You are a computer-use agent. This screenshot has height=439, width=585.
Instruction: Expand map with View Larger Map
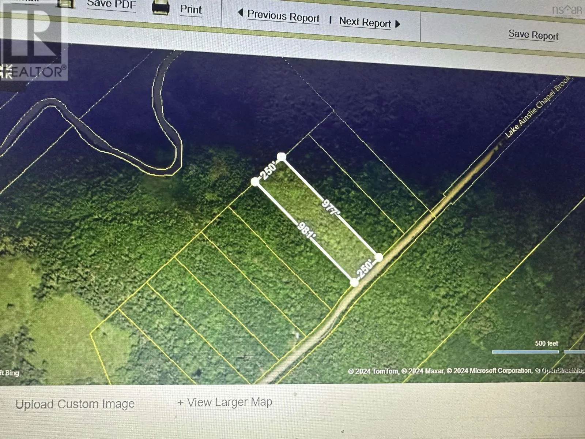[225, 402]
